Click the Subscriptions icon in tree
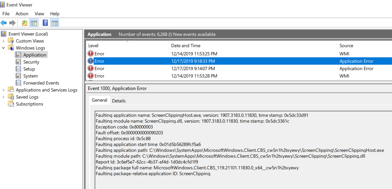Image resolution: width=392 pixels, height=189 pixels. (x=11, y=104)
